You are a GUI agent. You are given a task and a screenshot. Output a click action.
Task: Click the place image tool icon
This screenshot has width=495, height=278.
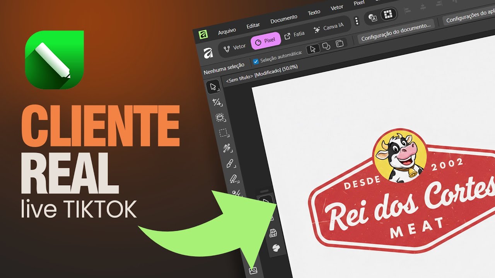pos(253,270)
